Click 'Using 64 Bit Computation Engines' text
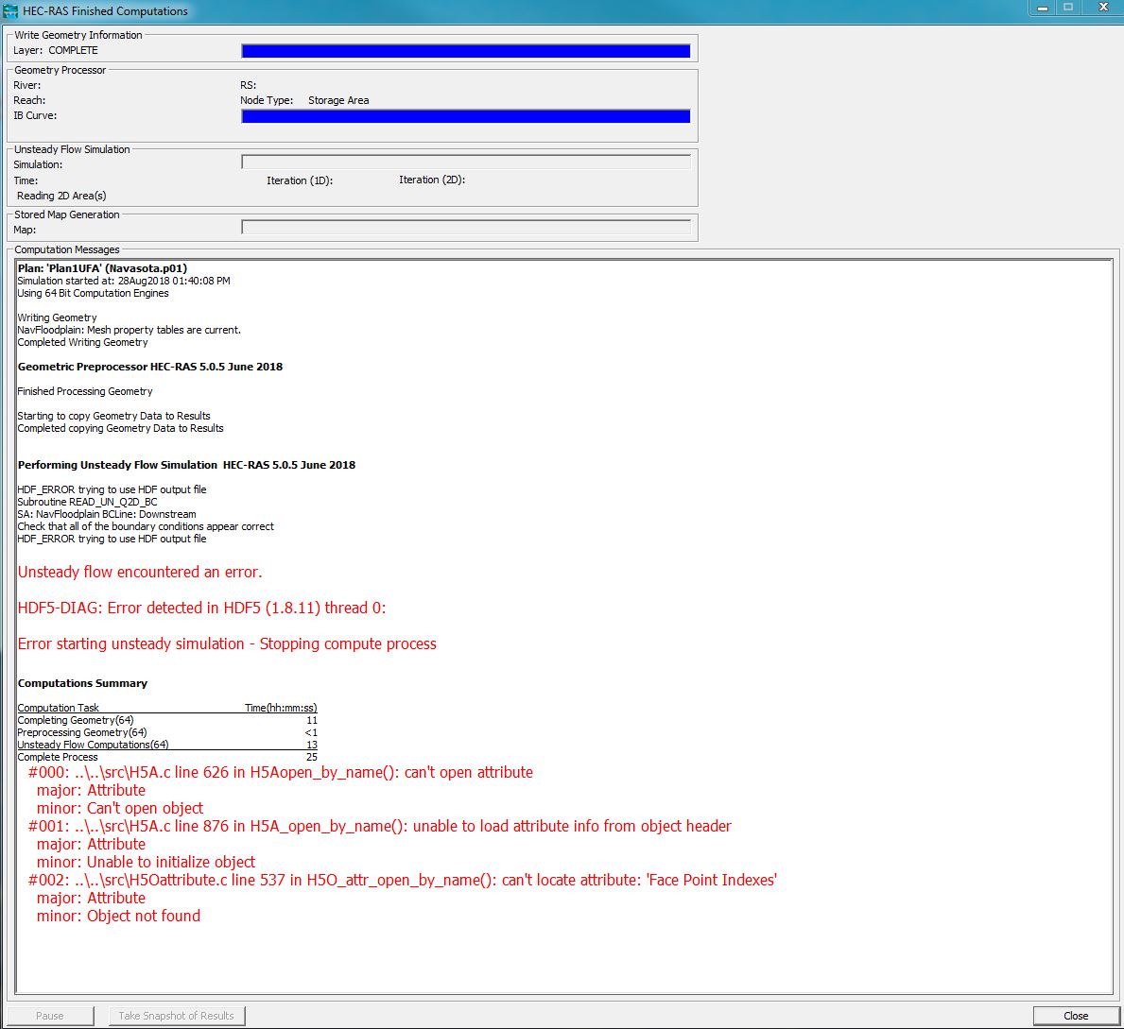 (94, 293)
